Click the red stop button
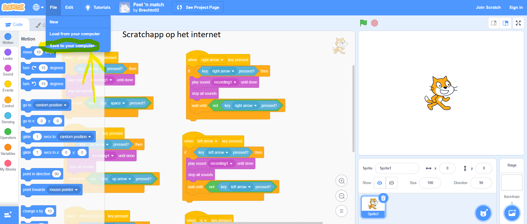527x224 pixels. tap(374, 23)
